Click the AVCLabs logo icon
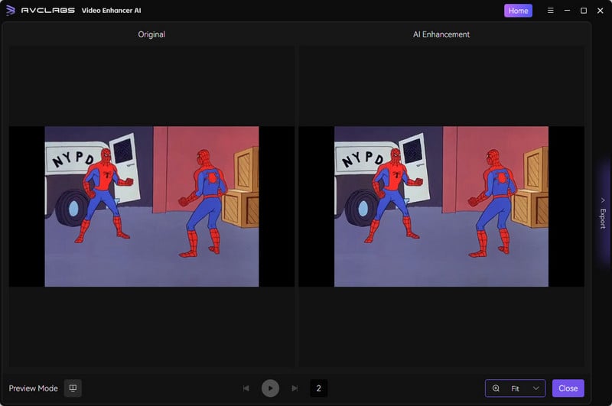Viewport: 612px width, 406px height. [x=11, y=10]
